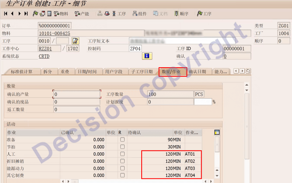Open table column settings icon in 活动
This screenshot has height=183, width=292.
coord(217,132)
